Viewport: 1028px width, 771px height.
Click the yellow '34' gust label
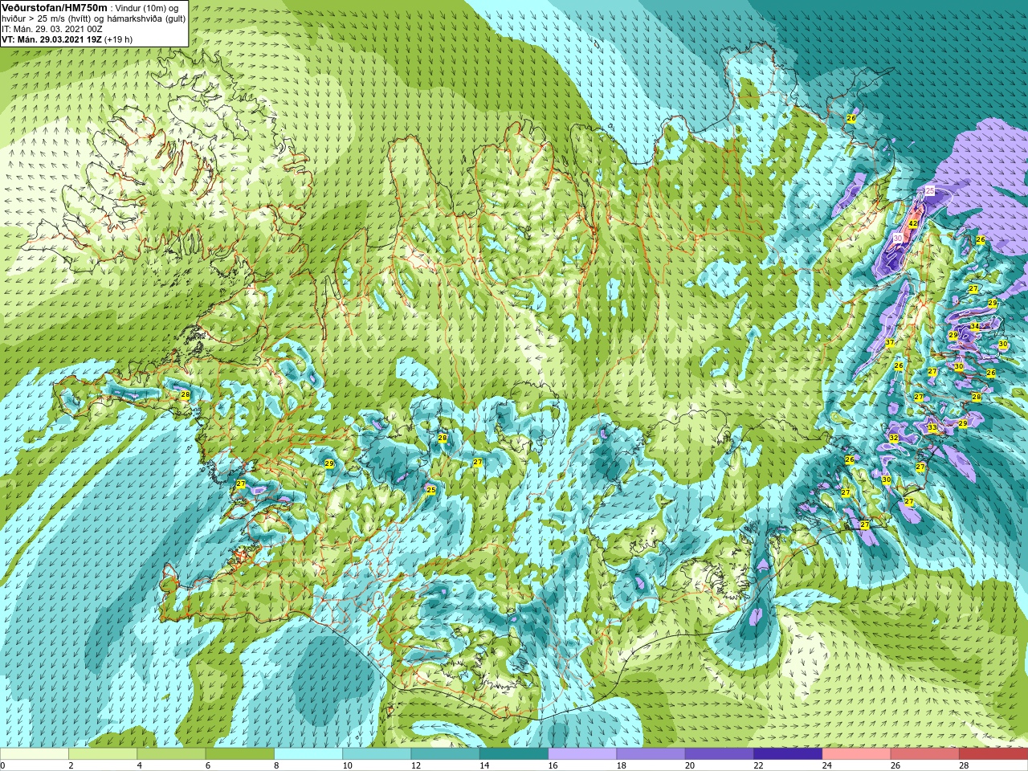pyautogui.click(x=975, y=326)
